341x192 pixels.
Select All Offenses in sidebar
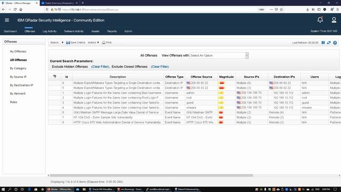tap(18, 60)
